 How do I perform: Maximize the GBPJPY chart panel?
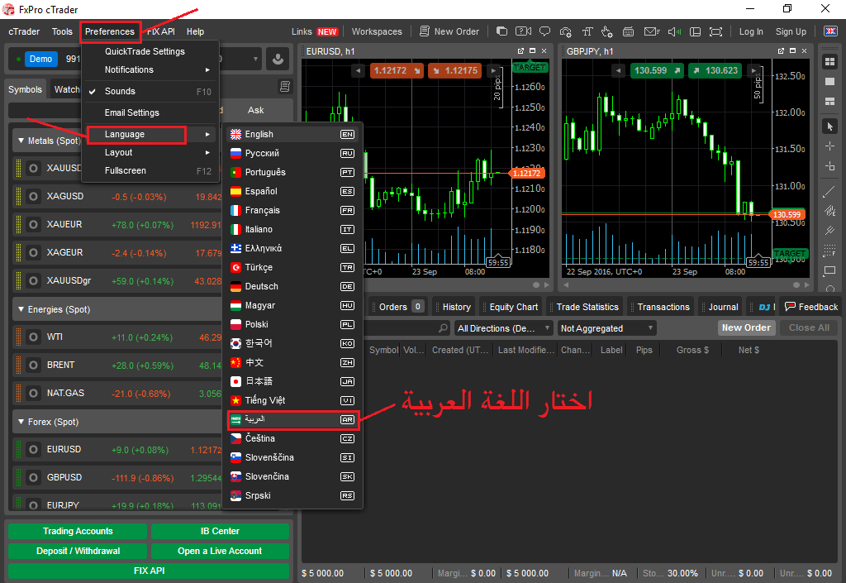(792, 50)
